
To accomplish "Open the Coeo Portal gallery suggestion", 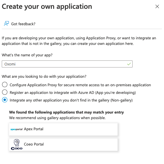I will pyautogui.click(x=63, y=145).
